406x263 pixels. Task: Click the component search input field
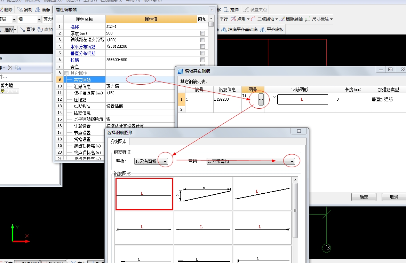click(25, 77)
